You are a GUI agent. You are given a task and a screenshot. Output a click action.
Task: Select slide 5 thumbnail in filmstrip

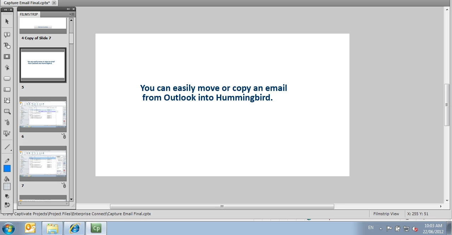click(43, 65)
